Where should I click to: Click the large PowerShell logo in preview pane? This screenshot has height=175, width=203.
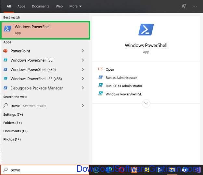146,29
